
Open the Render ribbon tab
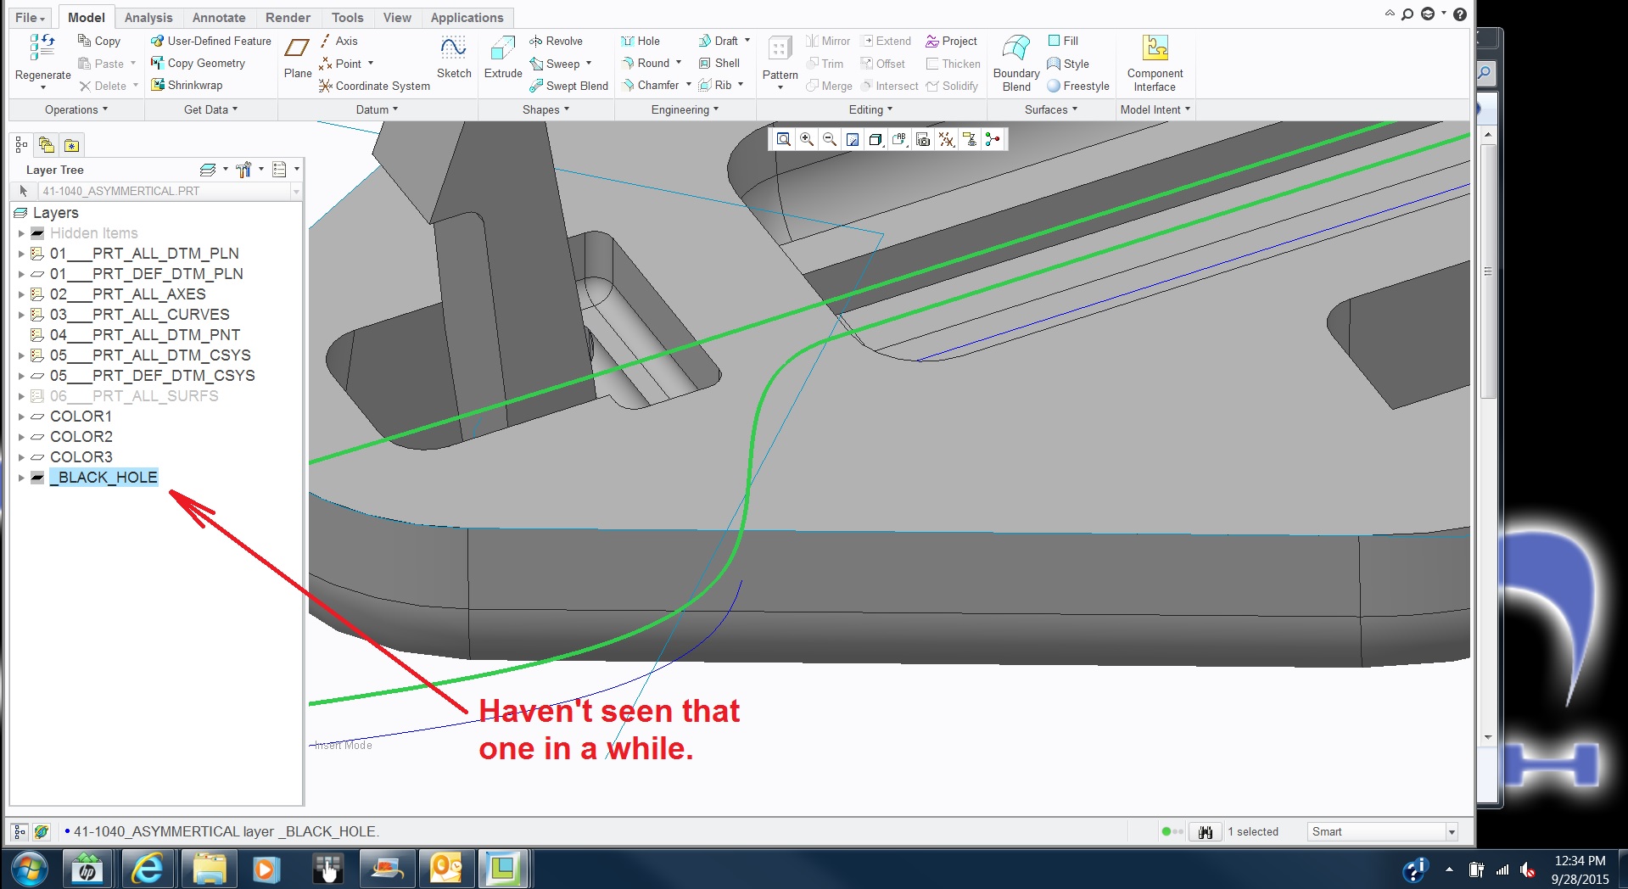(x=288, y=17)
